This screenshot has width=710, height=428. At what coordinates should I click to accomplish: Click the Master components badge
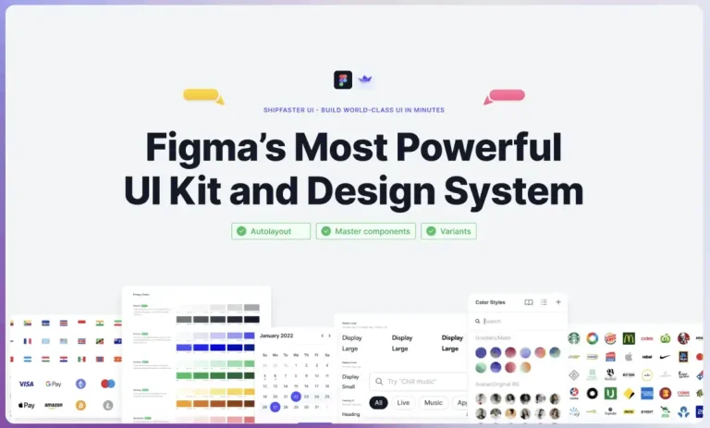point(366,231)
